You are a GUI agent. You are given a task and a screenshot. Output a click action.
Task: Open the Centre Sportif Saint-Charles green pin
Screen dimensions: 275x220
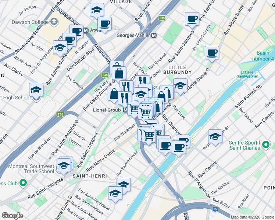click(x=266, y=145)
